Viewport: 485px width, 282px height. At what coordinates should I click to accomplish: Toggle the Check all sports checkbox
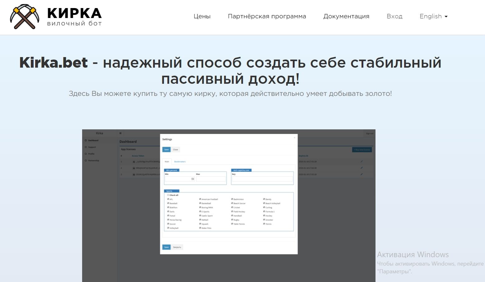click(x=168, y=195)
